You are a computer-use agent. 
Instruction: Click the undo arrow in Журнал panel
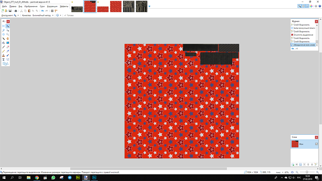click(293, 49)
